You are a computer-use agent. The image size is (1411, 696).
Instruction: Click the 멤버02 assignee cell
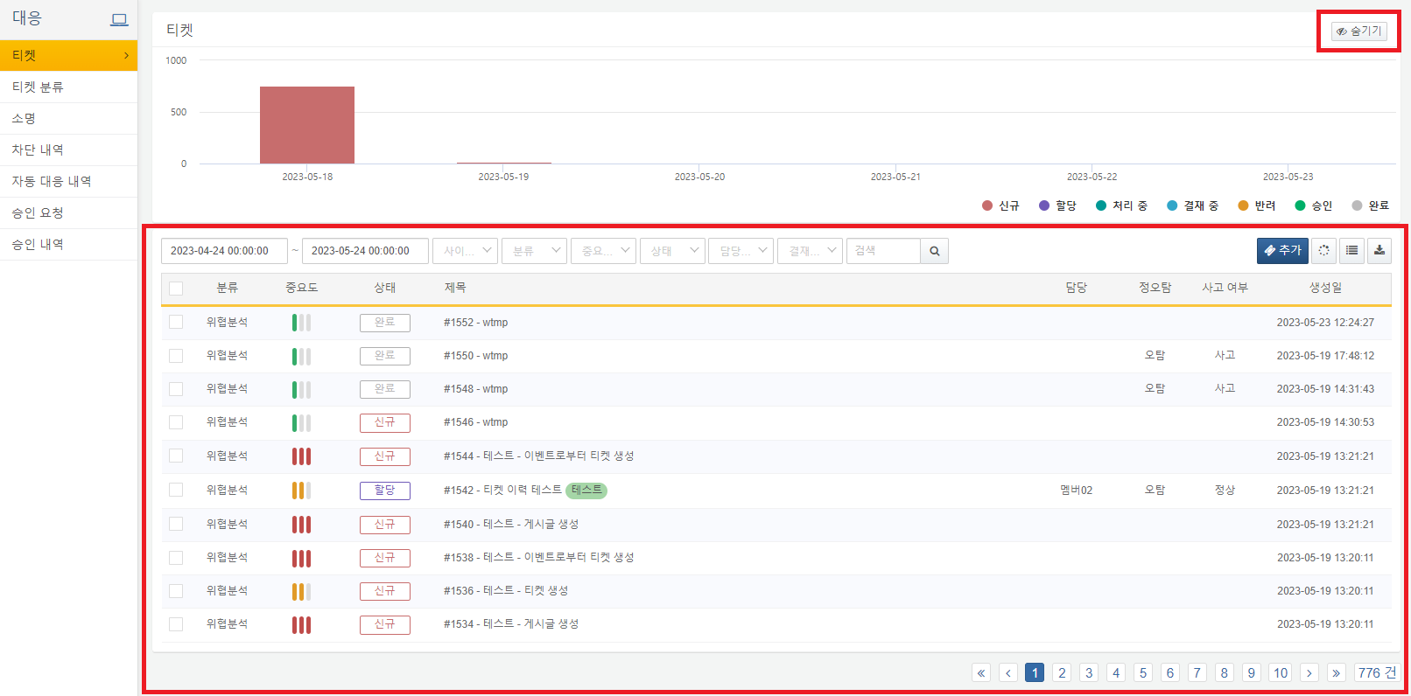tap(1076, 491)
